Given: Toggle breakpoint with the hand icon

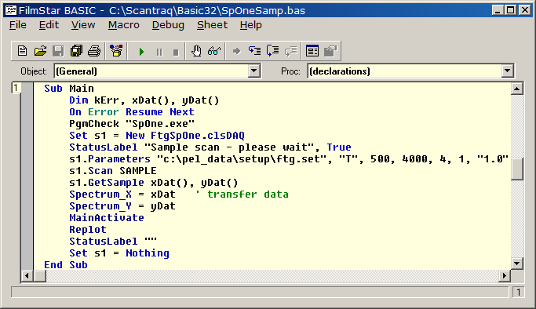Looking at the screenshot, I should pyautogui.click(x=196, y=51).
